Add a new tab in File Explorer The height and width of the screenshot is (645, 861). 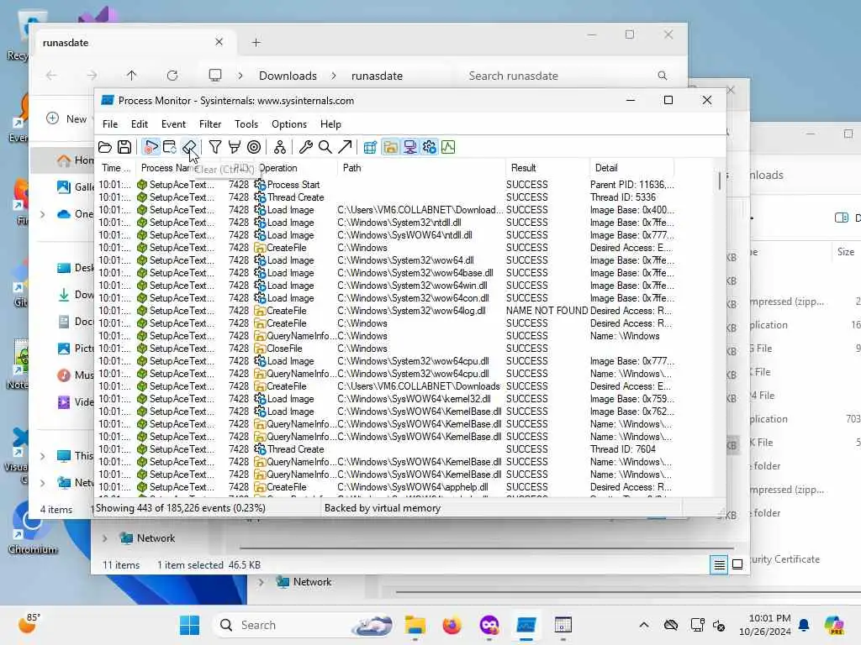pyautogui.click(x=256, y=43)
